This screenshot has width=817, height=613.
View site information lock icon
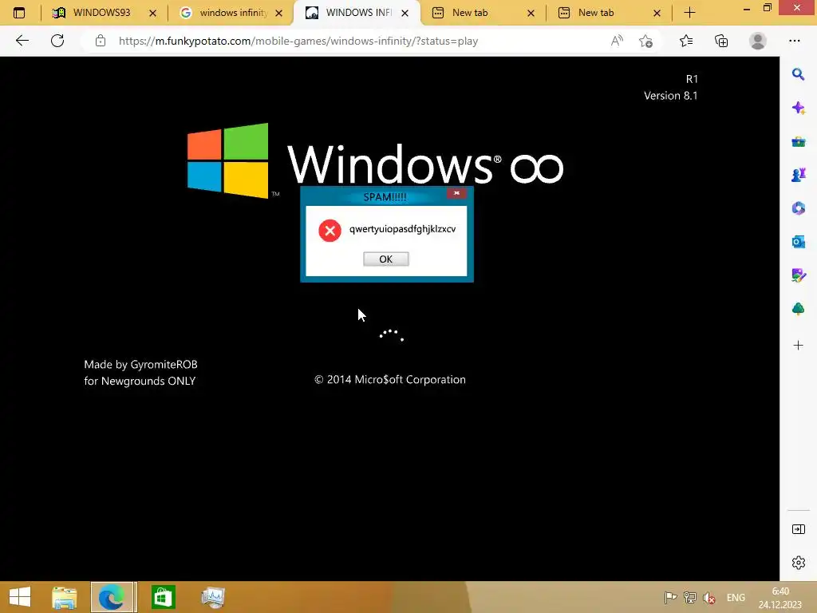pos(100,41)
